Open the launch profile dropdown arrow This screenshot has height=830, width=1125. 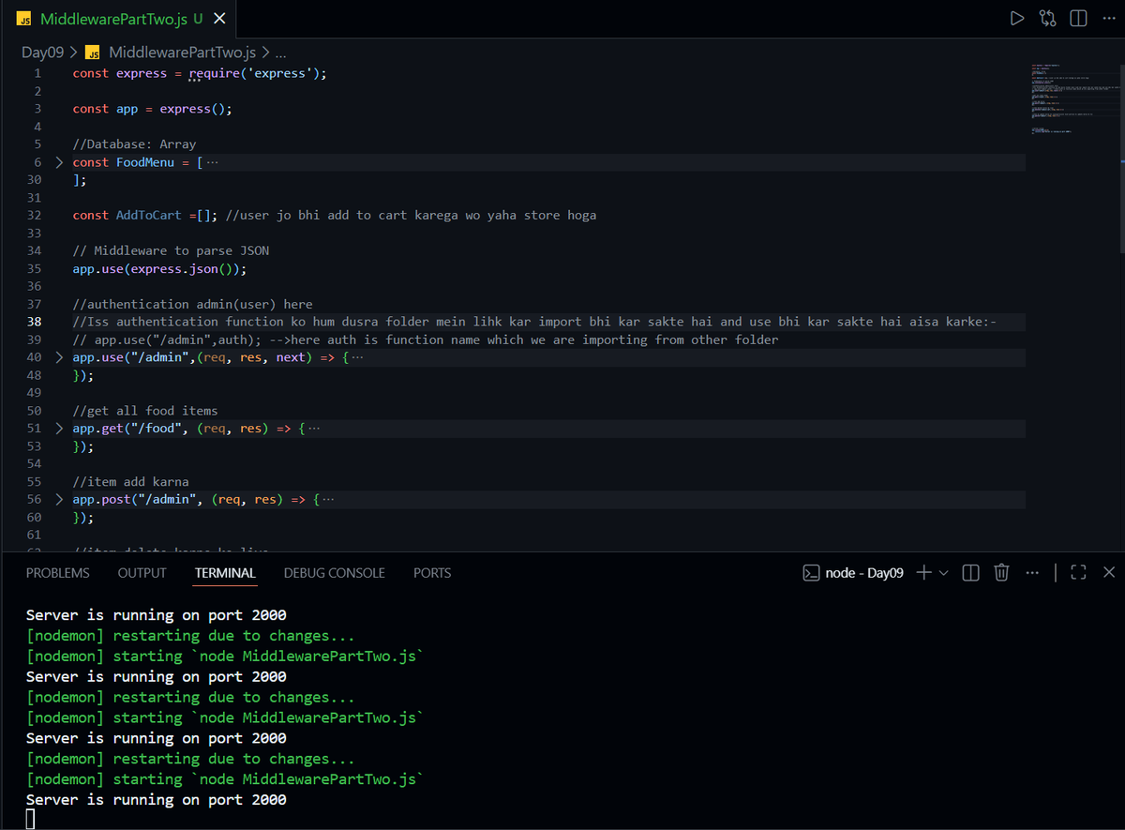[x=943, y=572]
